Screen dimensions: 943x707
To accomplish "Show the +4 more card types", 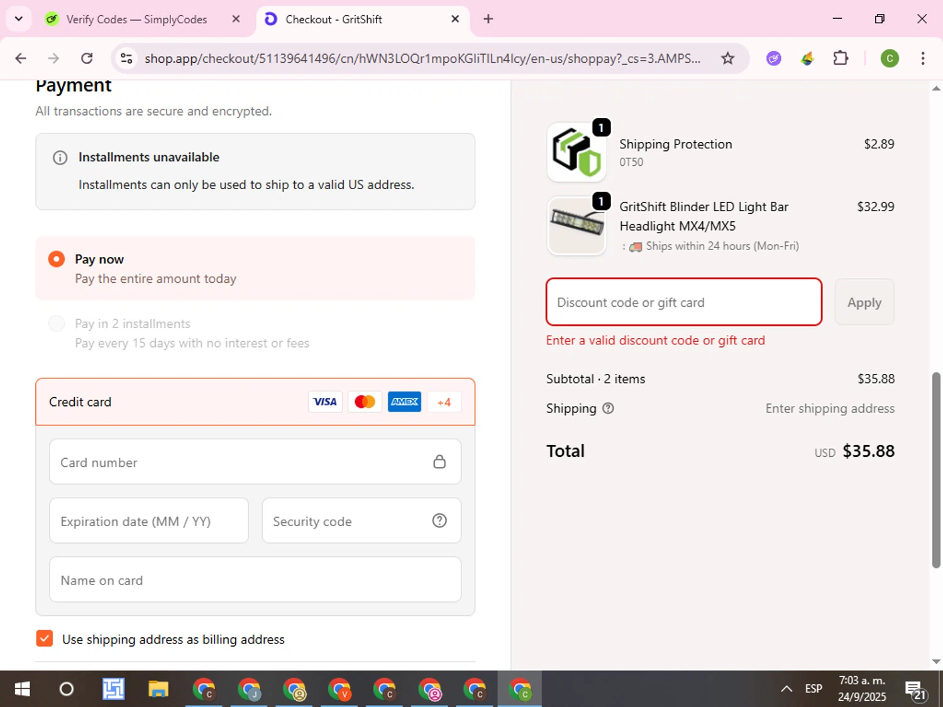I will tap(444, 402).
